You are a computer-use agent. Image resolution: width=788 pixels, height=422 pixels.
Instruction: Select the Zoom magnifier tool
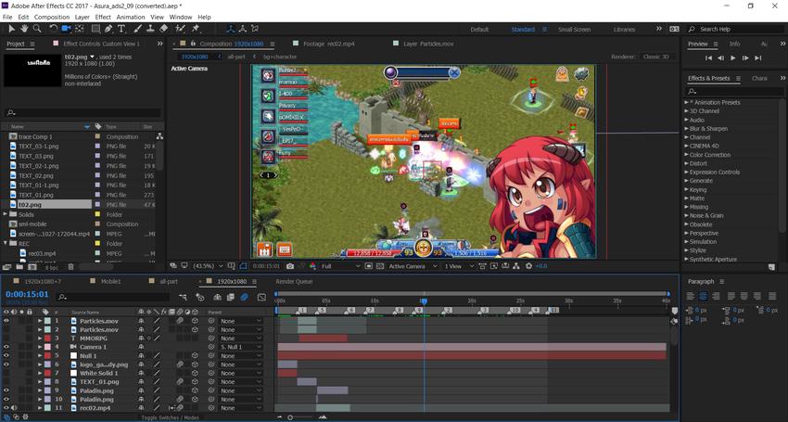37,29
